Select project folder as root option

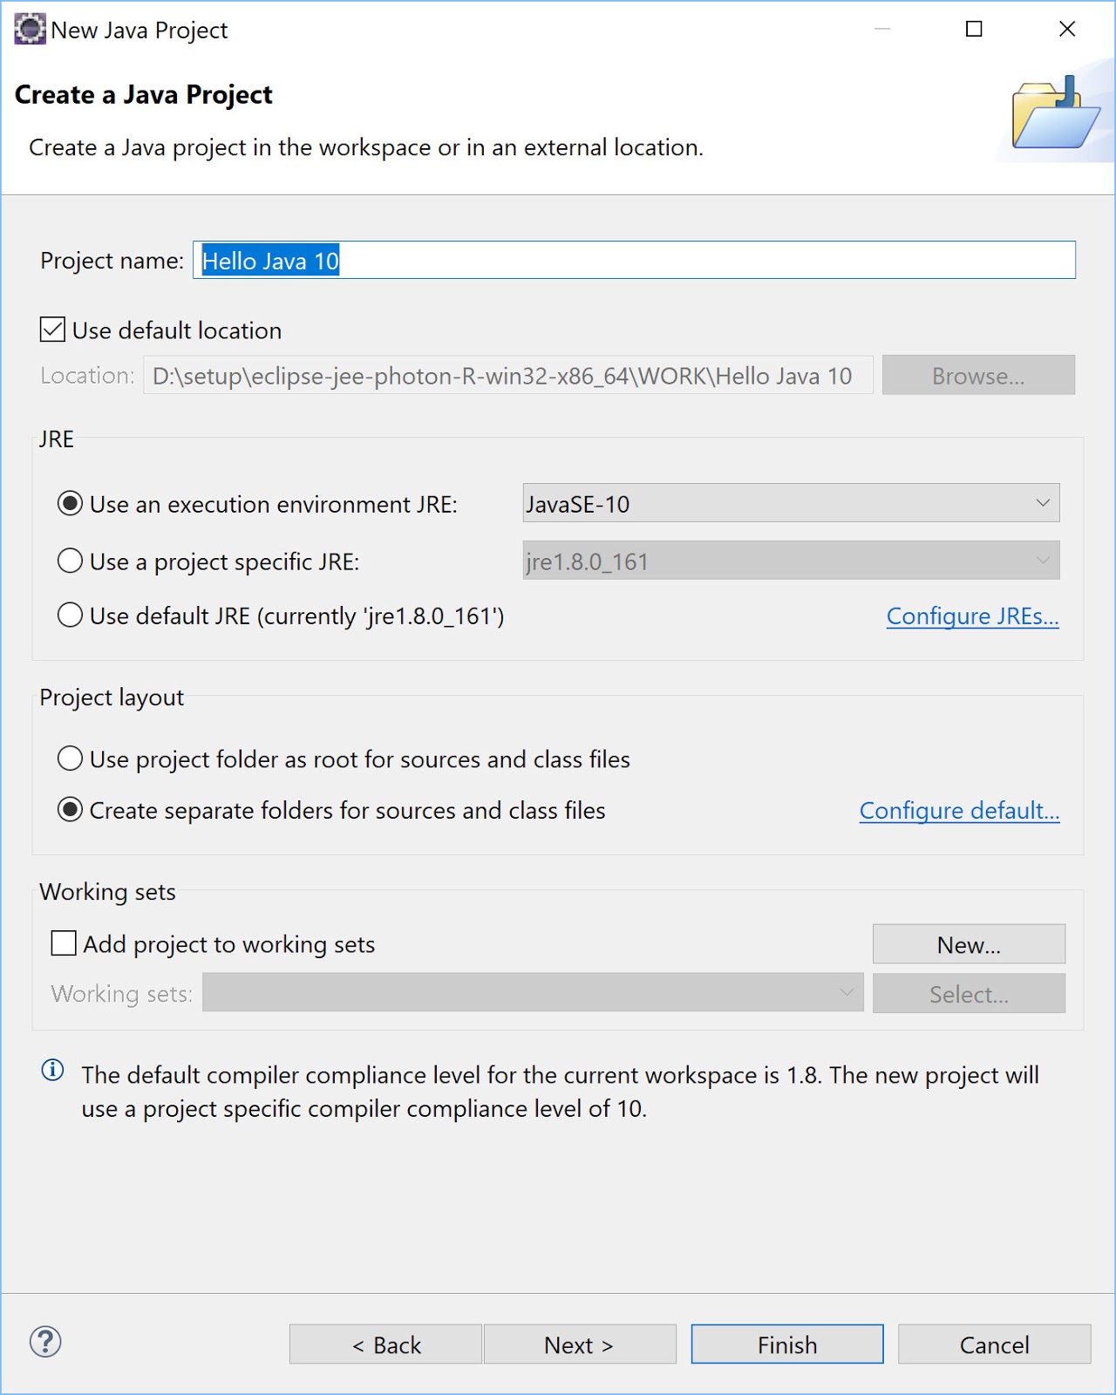70,759
